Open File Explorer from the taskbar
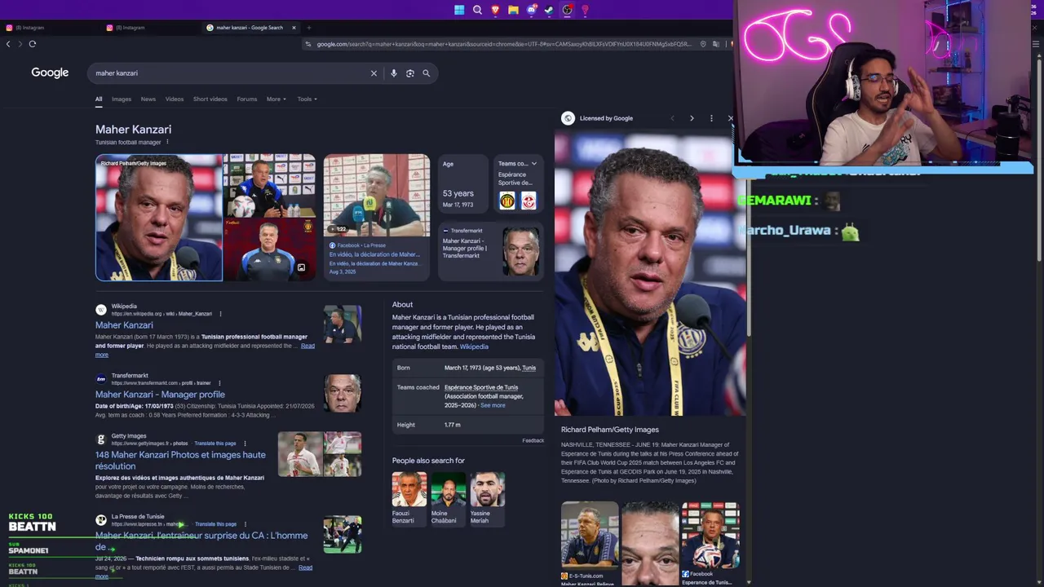 pyautogui.click(x=513, y=10)
